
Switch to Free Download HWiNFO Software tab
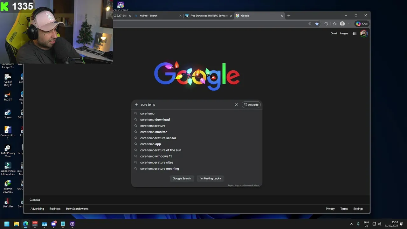coord(209,16)
